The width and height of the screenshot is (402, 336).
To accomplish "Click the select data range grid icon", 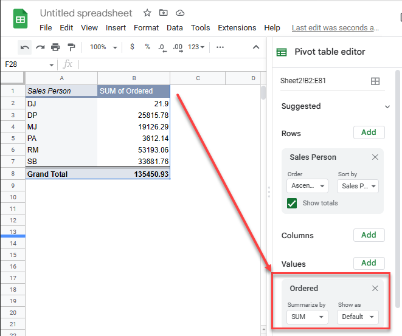I will click(375, 81).
